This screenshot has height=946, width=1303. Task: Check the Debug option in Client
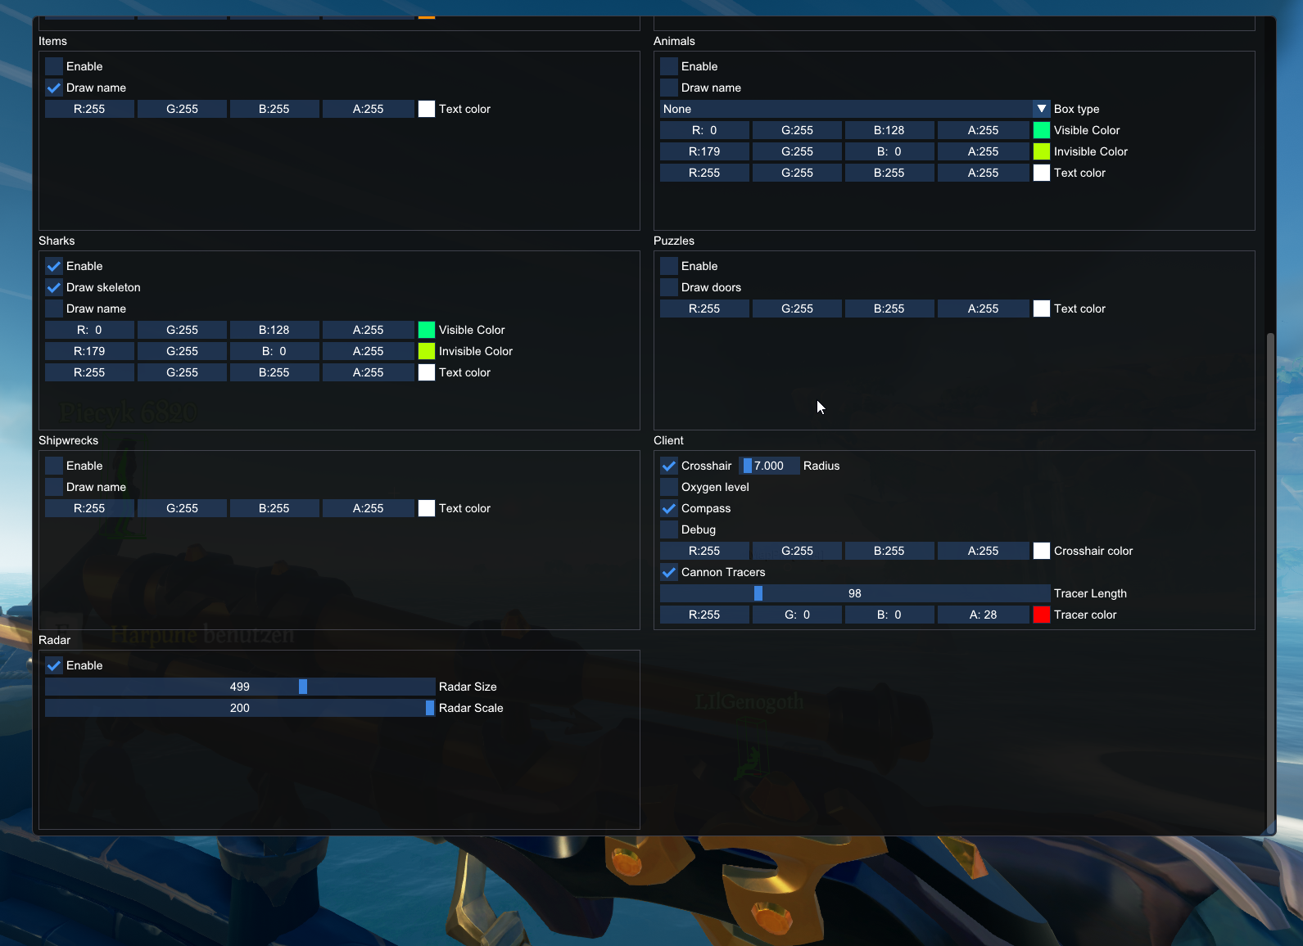click(669, 529)
